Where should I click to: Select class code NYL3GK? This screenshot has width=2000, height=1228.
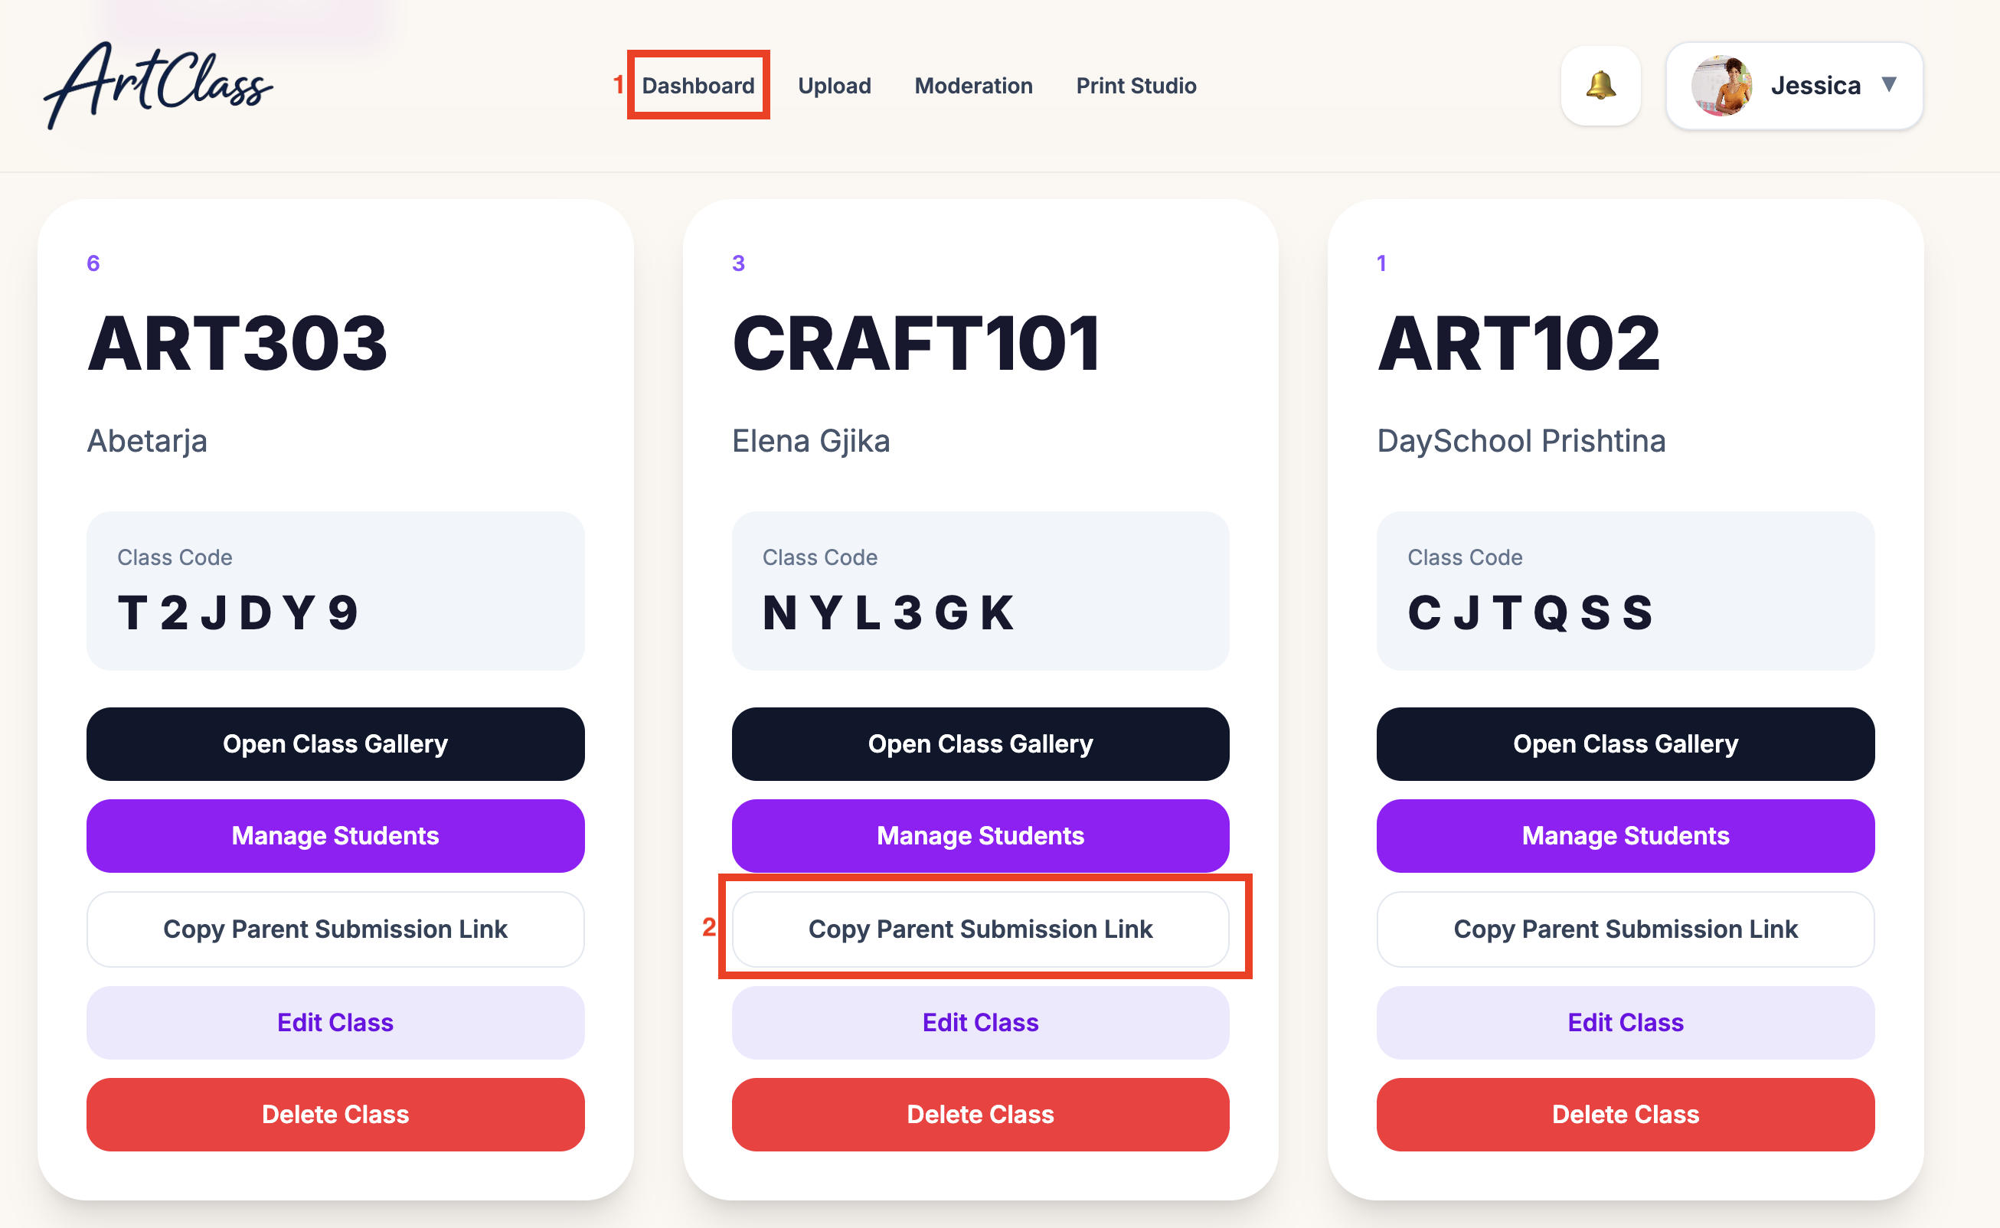(889, 612)
